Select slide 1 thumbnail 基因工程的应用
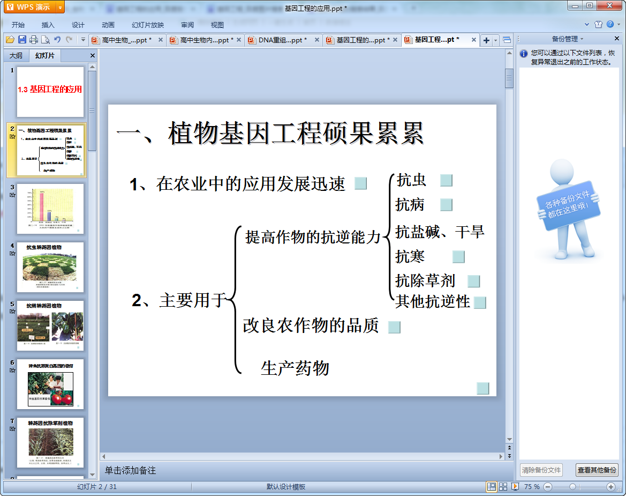The height and width of the screenshot is (496, 626). point(50,92)
